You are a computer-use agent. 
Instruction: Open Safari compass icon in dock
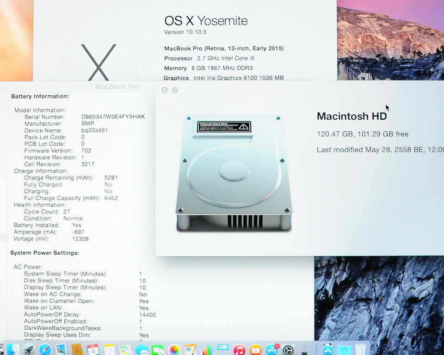click(x=45, y=349)
